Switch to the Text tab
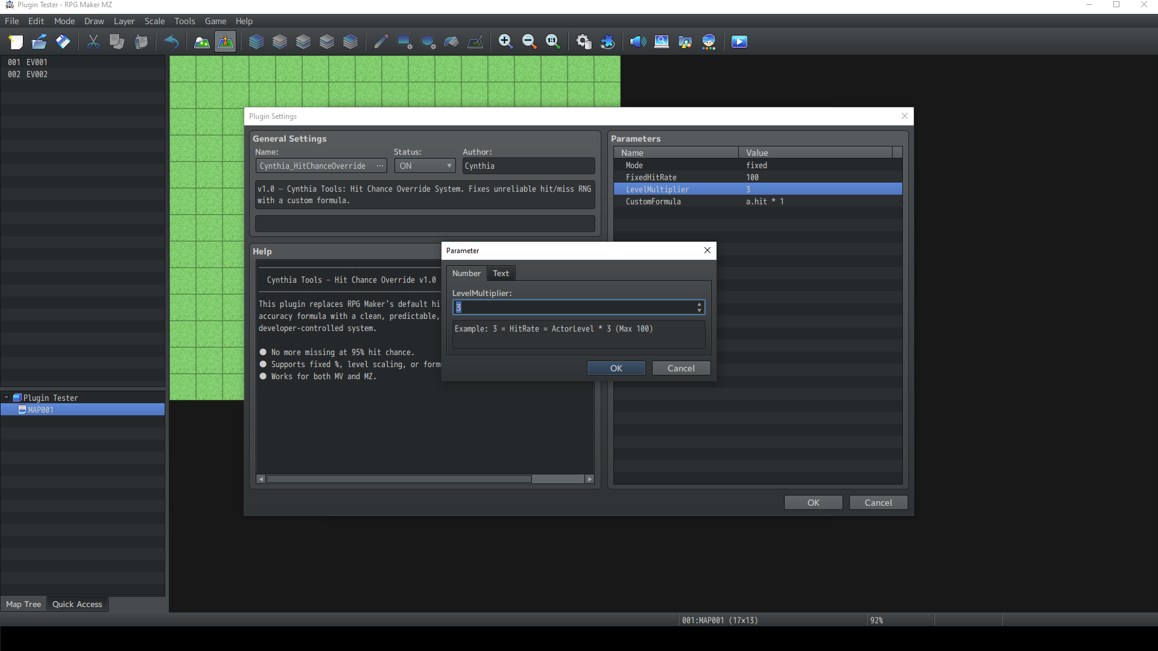This screenshot has height=651, width=1158. coord(501,273)
